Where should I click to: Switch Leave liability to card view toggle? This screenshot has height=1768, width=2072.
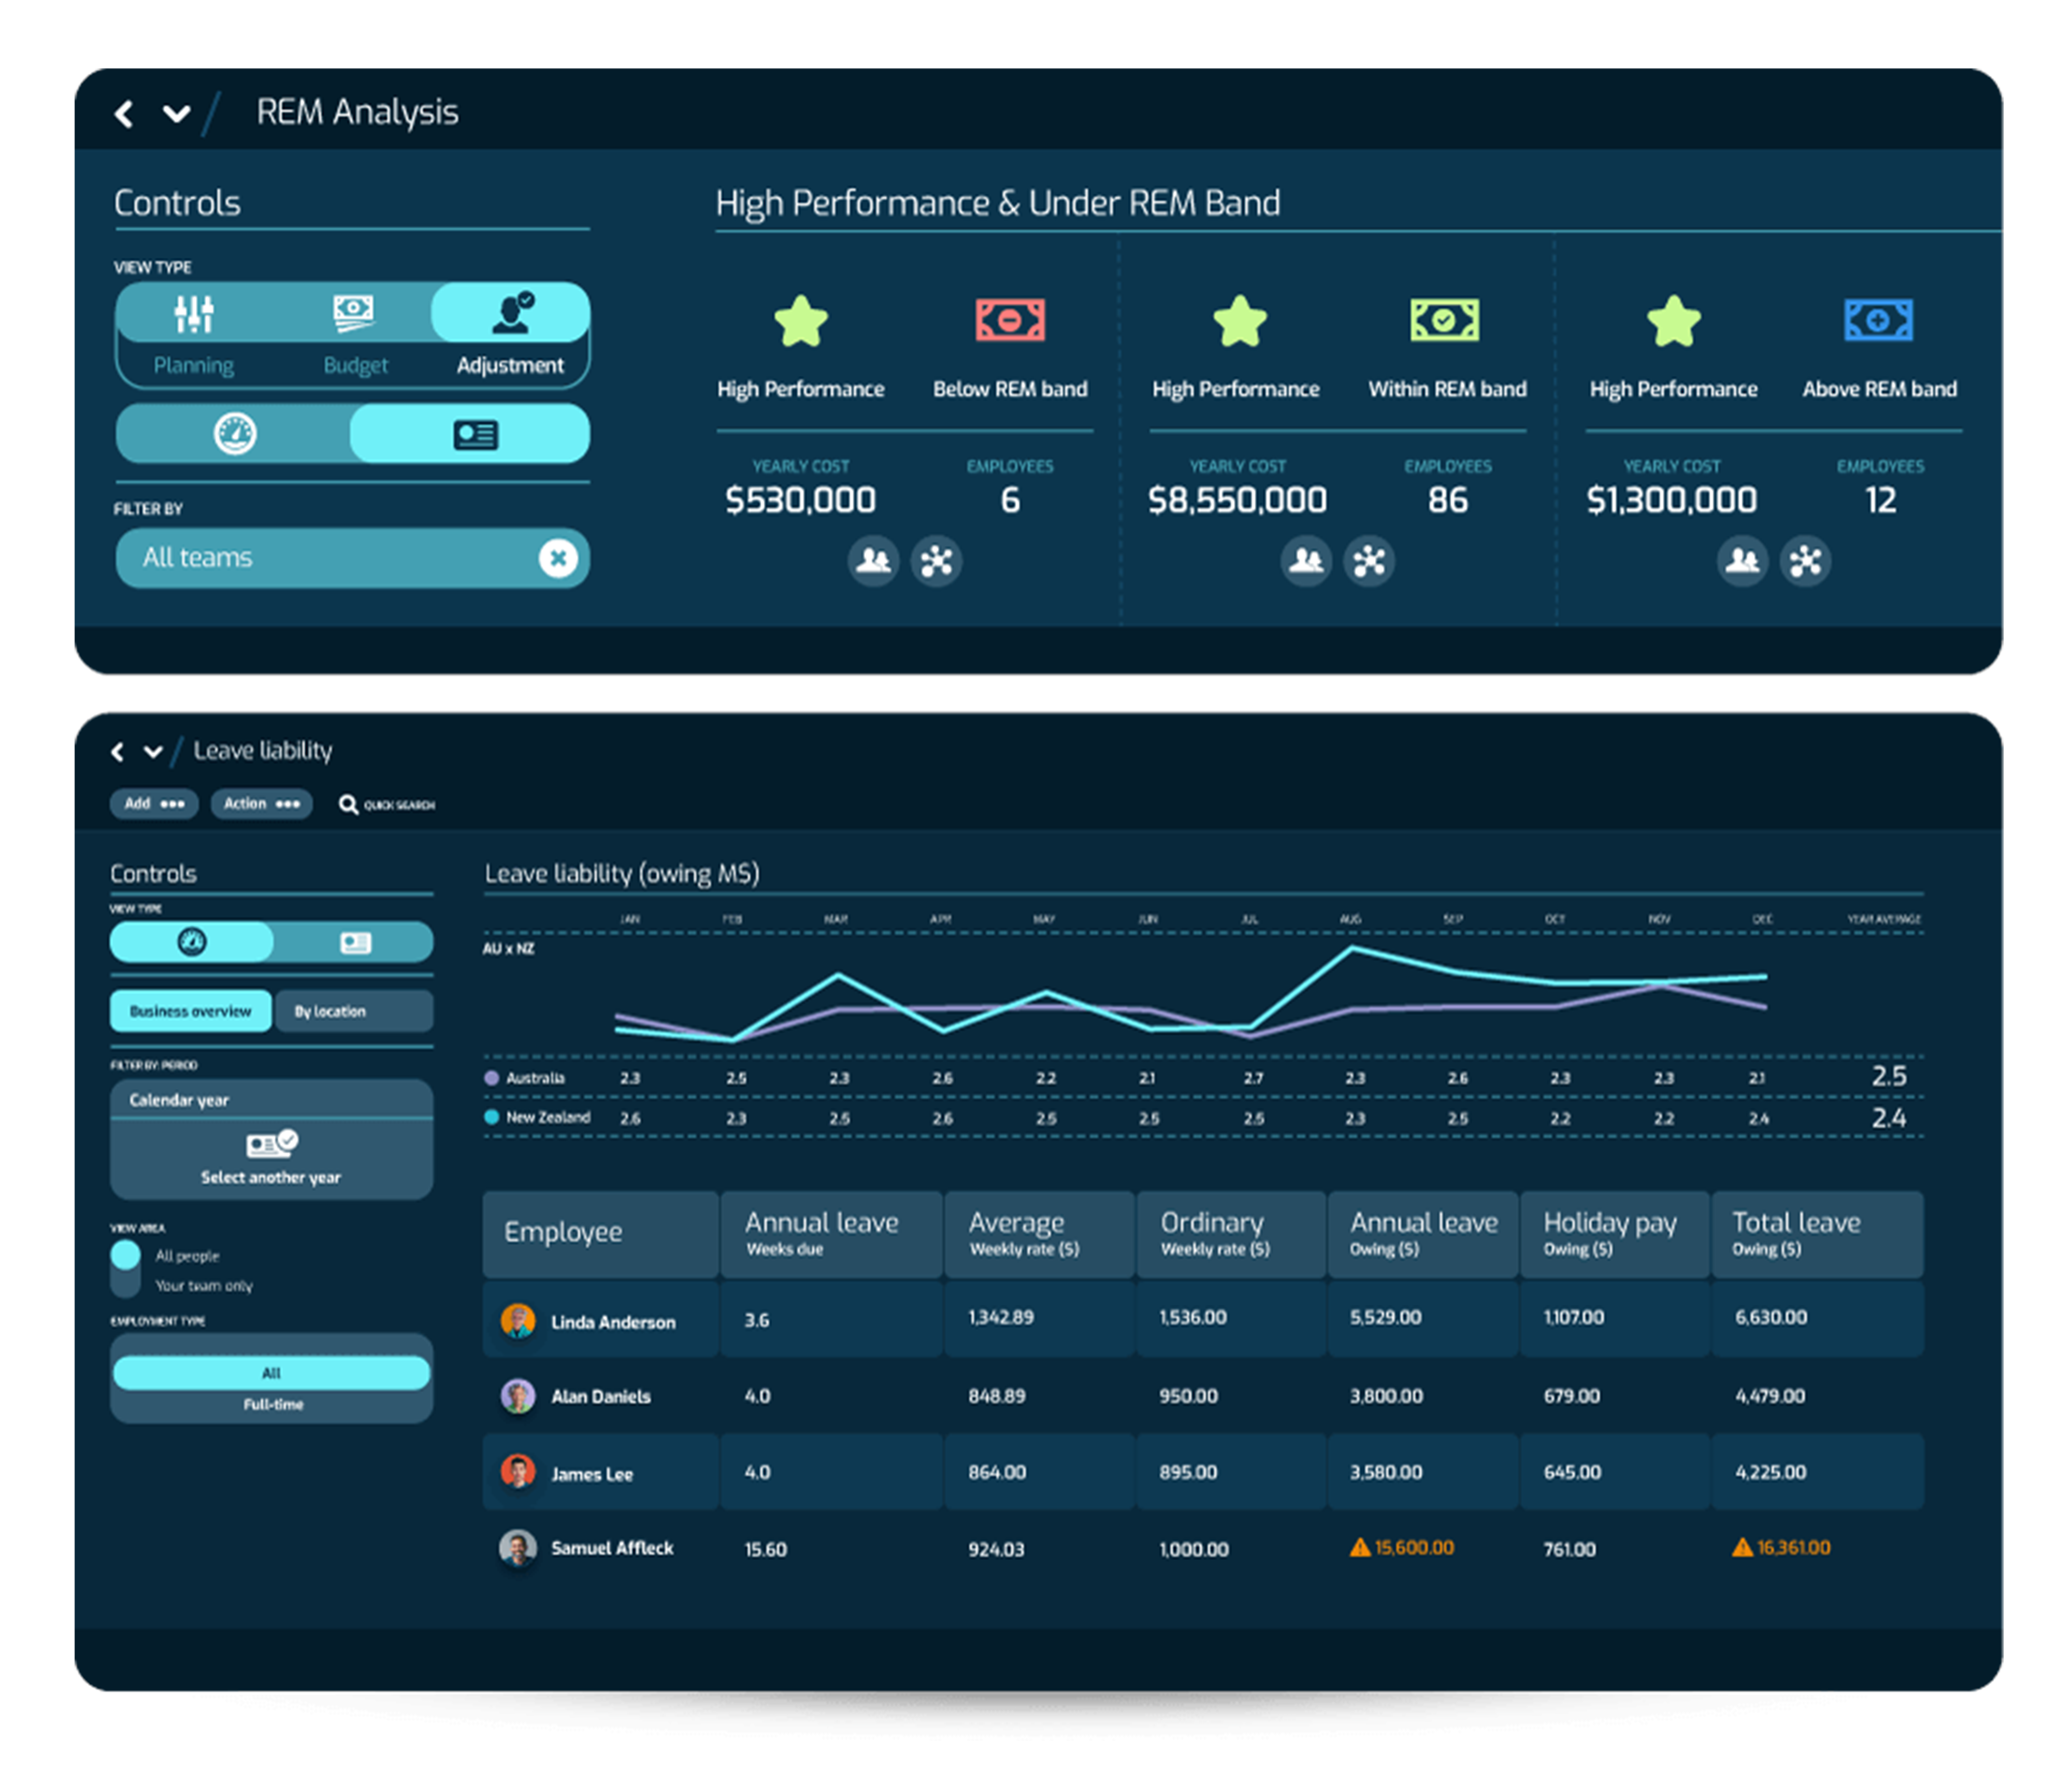[355, 943]
